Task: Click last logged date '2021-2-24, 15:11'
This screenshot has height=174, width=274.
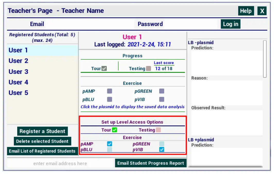Action: click(149, 44)
